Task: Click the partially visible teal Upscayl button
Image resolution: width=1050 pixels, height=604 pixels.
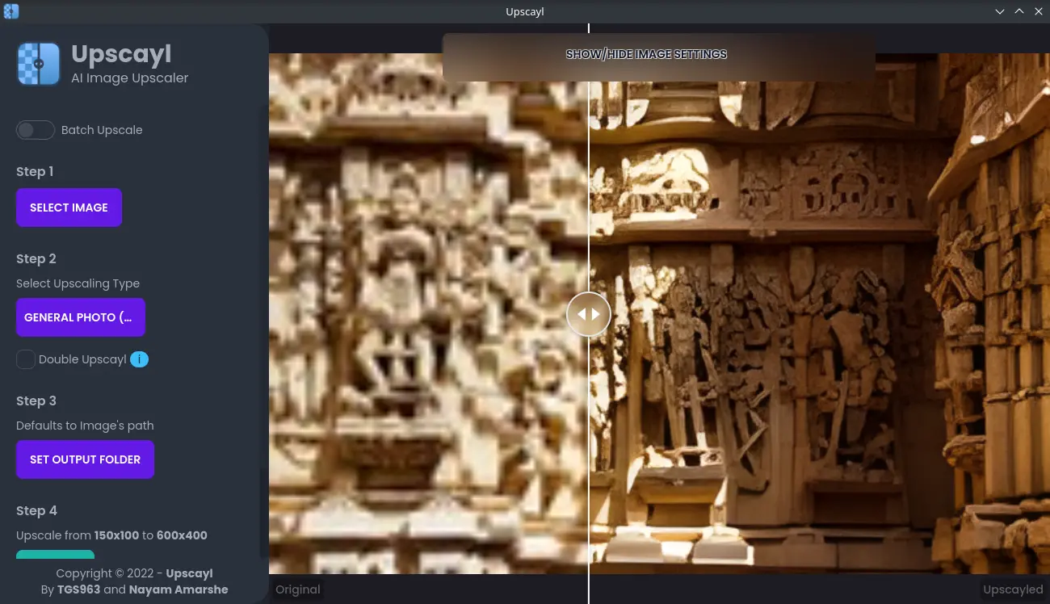Action: 55,555
